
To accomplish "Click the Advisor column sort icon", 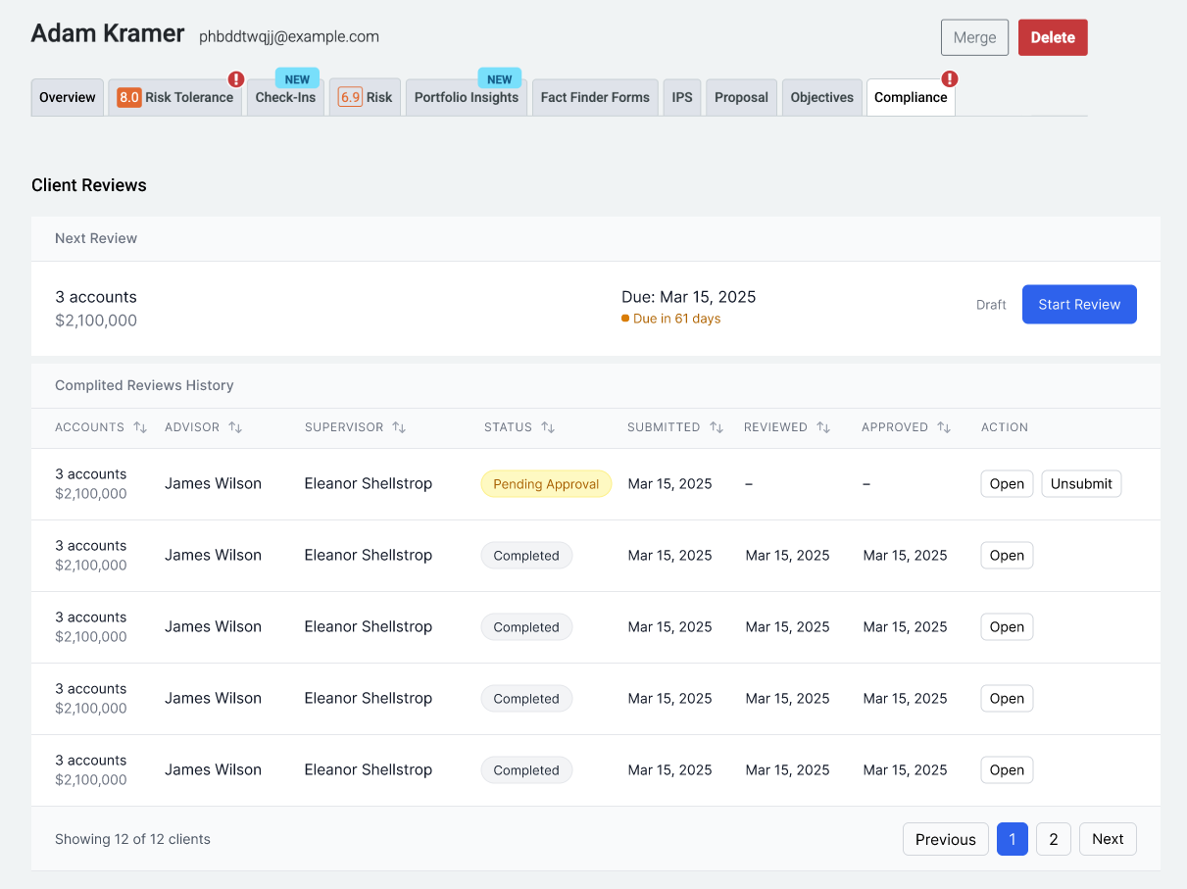I will pyautogui.click(x=235, y=427).
